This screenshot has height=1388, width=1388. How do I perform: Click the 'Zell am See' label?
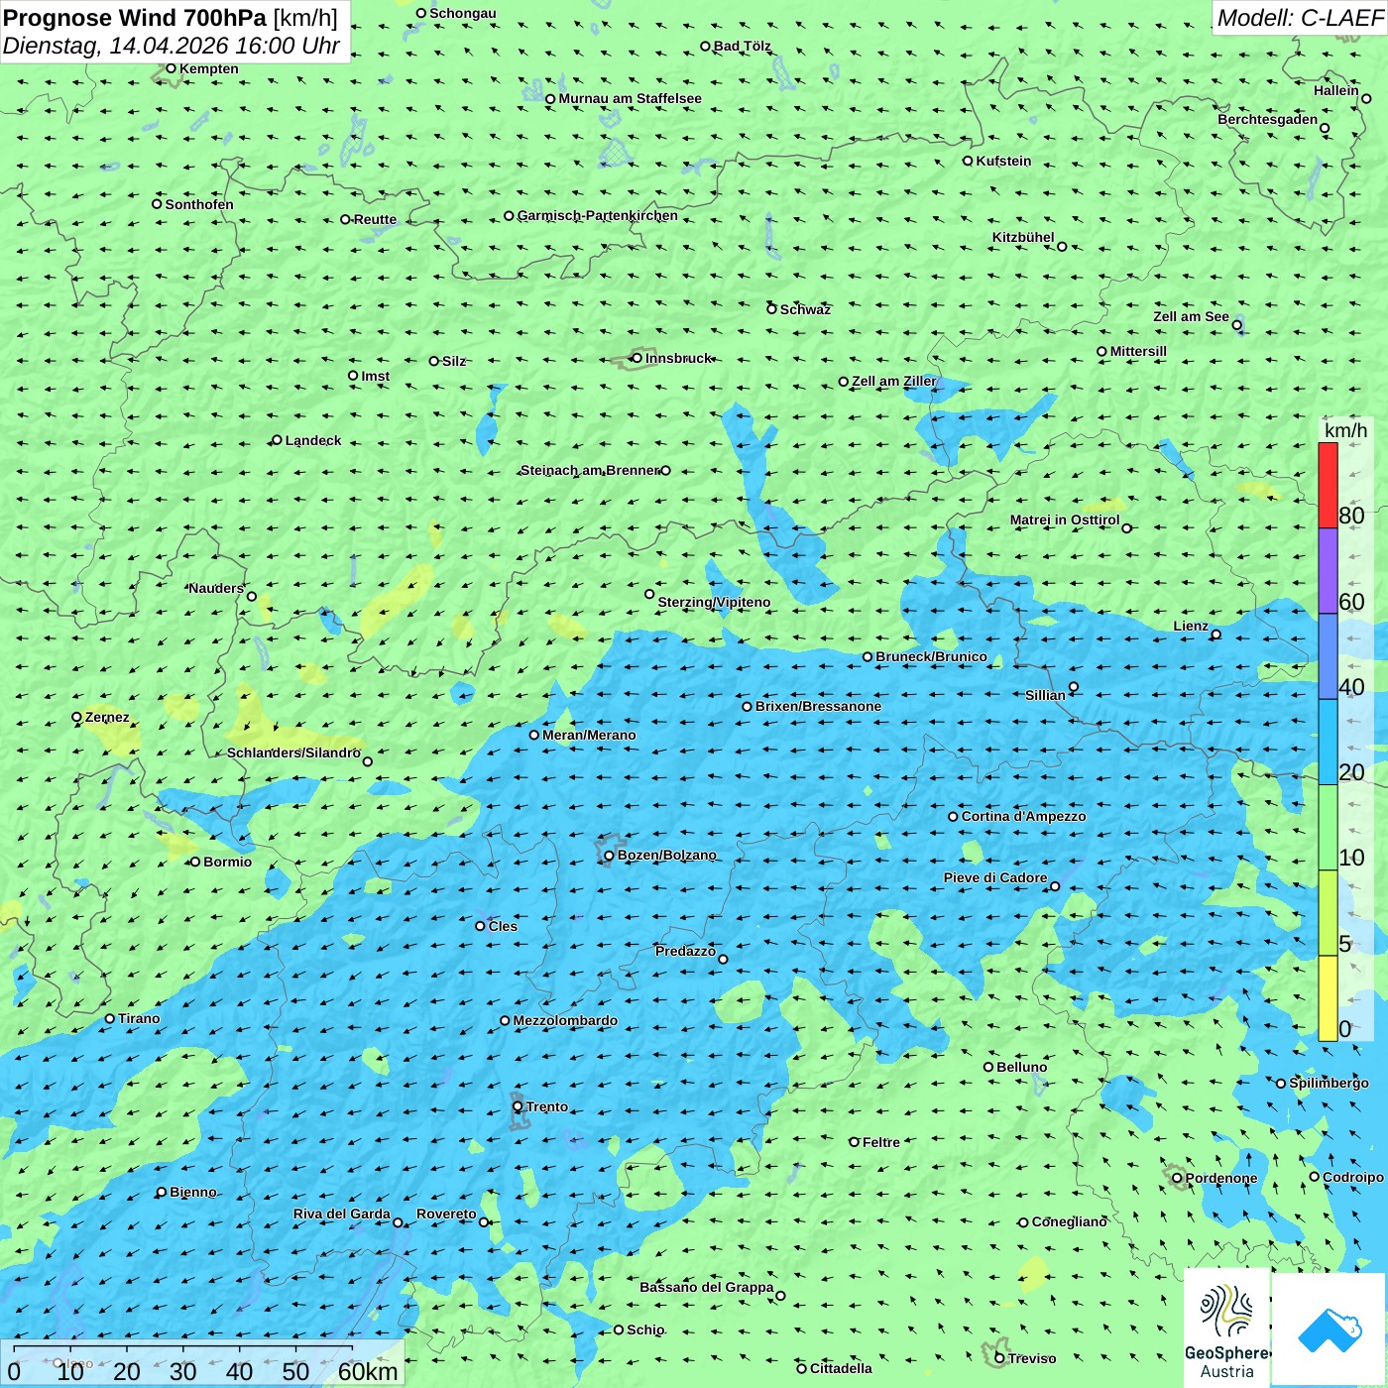coord(1191,316)
